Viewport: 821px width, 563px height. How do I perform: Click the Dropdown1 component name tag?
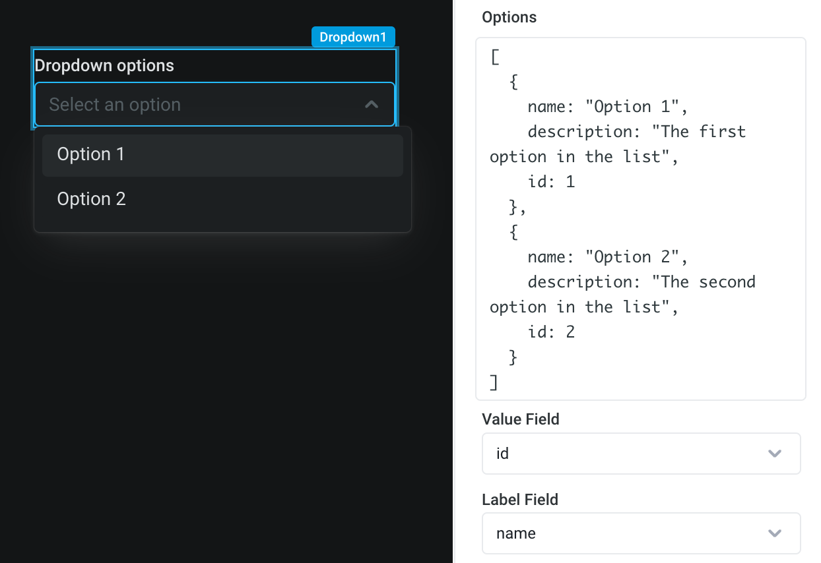pyautogui.click(x=353, y=37)
